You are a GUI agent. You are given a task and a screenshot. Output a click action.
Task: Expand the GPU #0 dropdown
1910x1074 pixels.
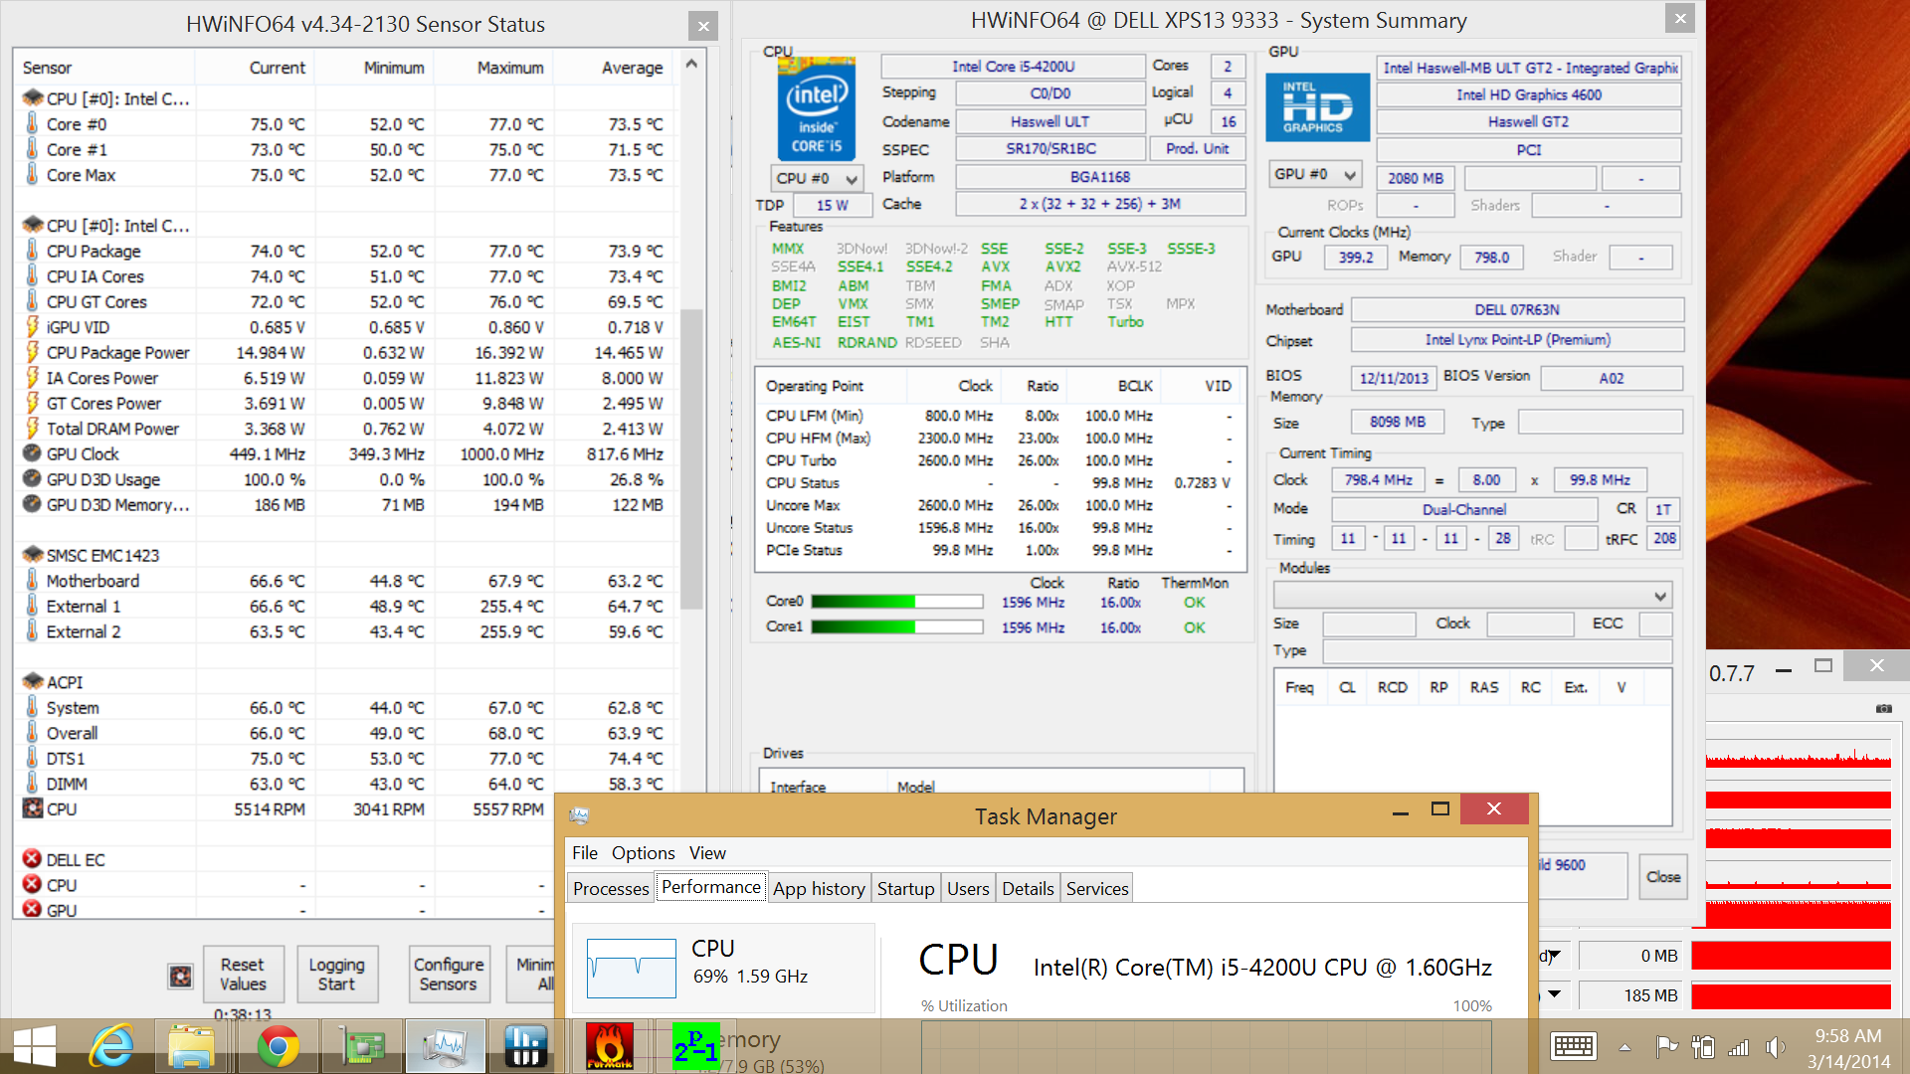(1315, 174)
